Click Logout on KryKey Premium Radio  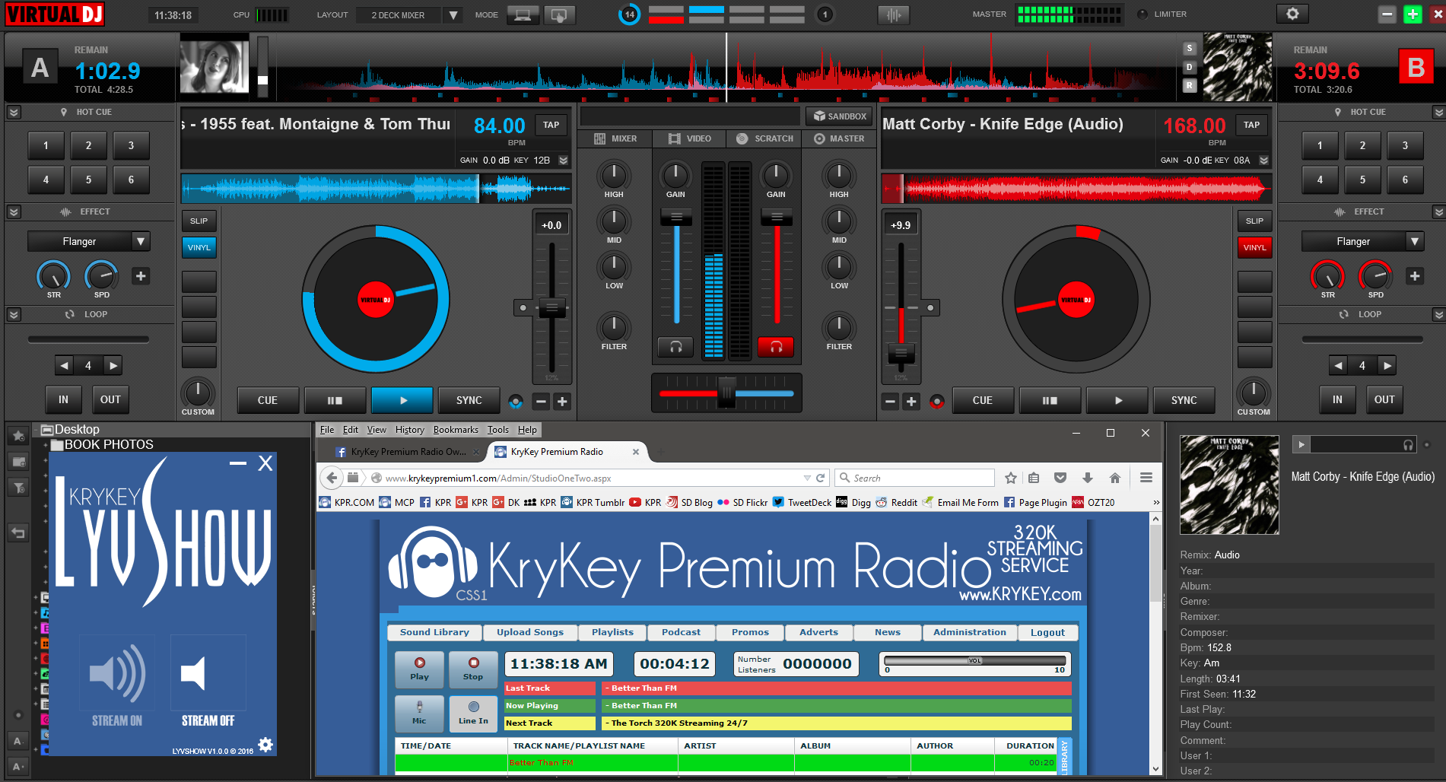tap(1047, 632)
